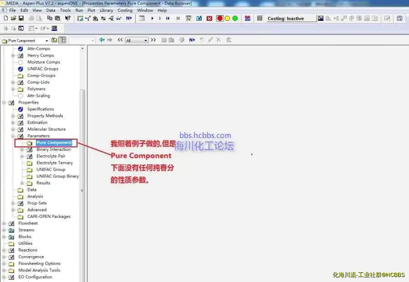The image size is (409, 282).
Task: Open the Run menu
Action: 79,10
